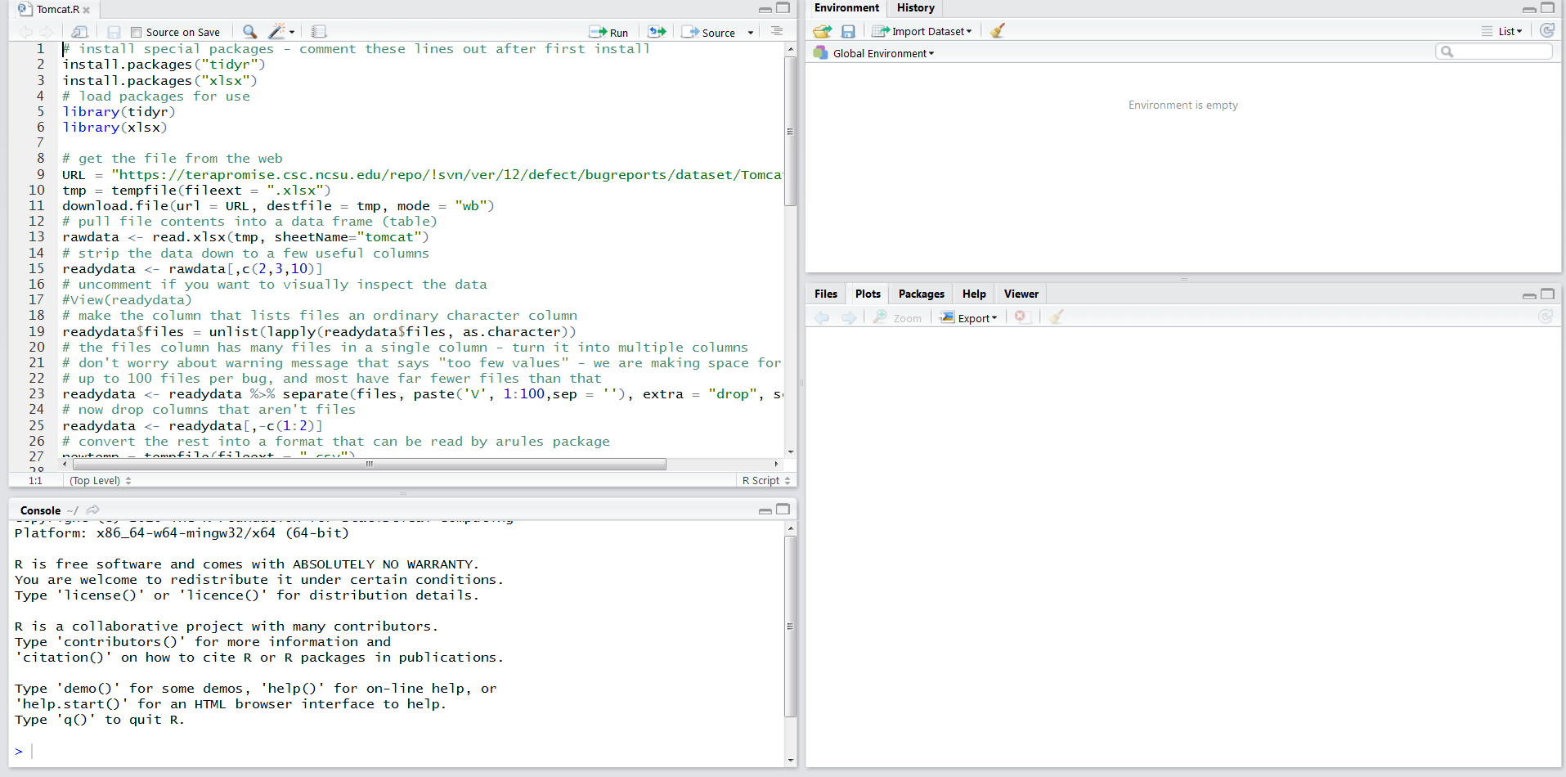1566x777 pixels.
Task: Maximize the Console pane
Action: (x=783, y=509)
